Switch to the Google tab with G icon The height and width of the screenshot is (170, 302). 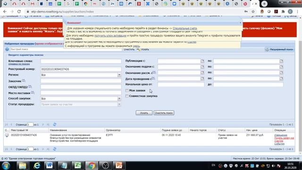click(x=68, y=4)
